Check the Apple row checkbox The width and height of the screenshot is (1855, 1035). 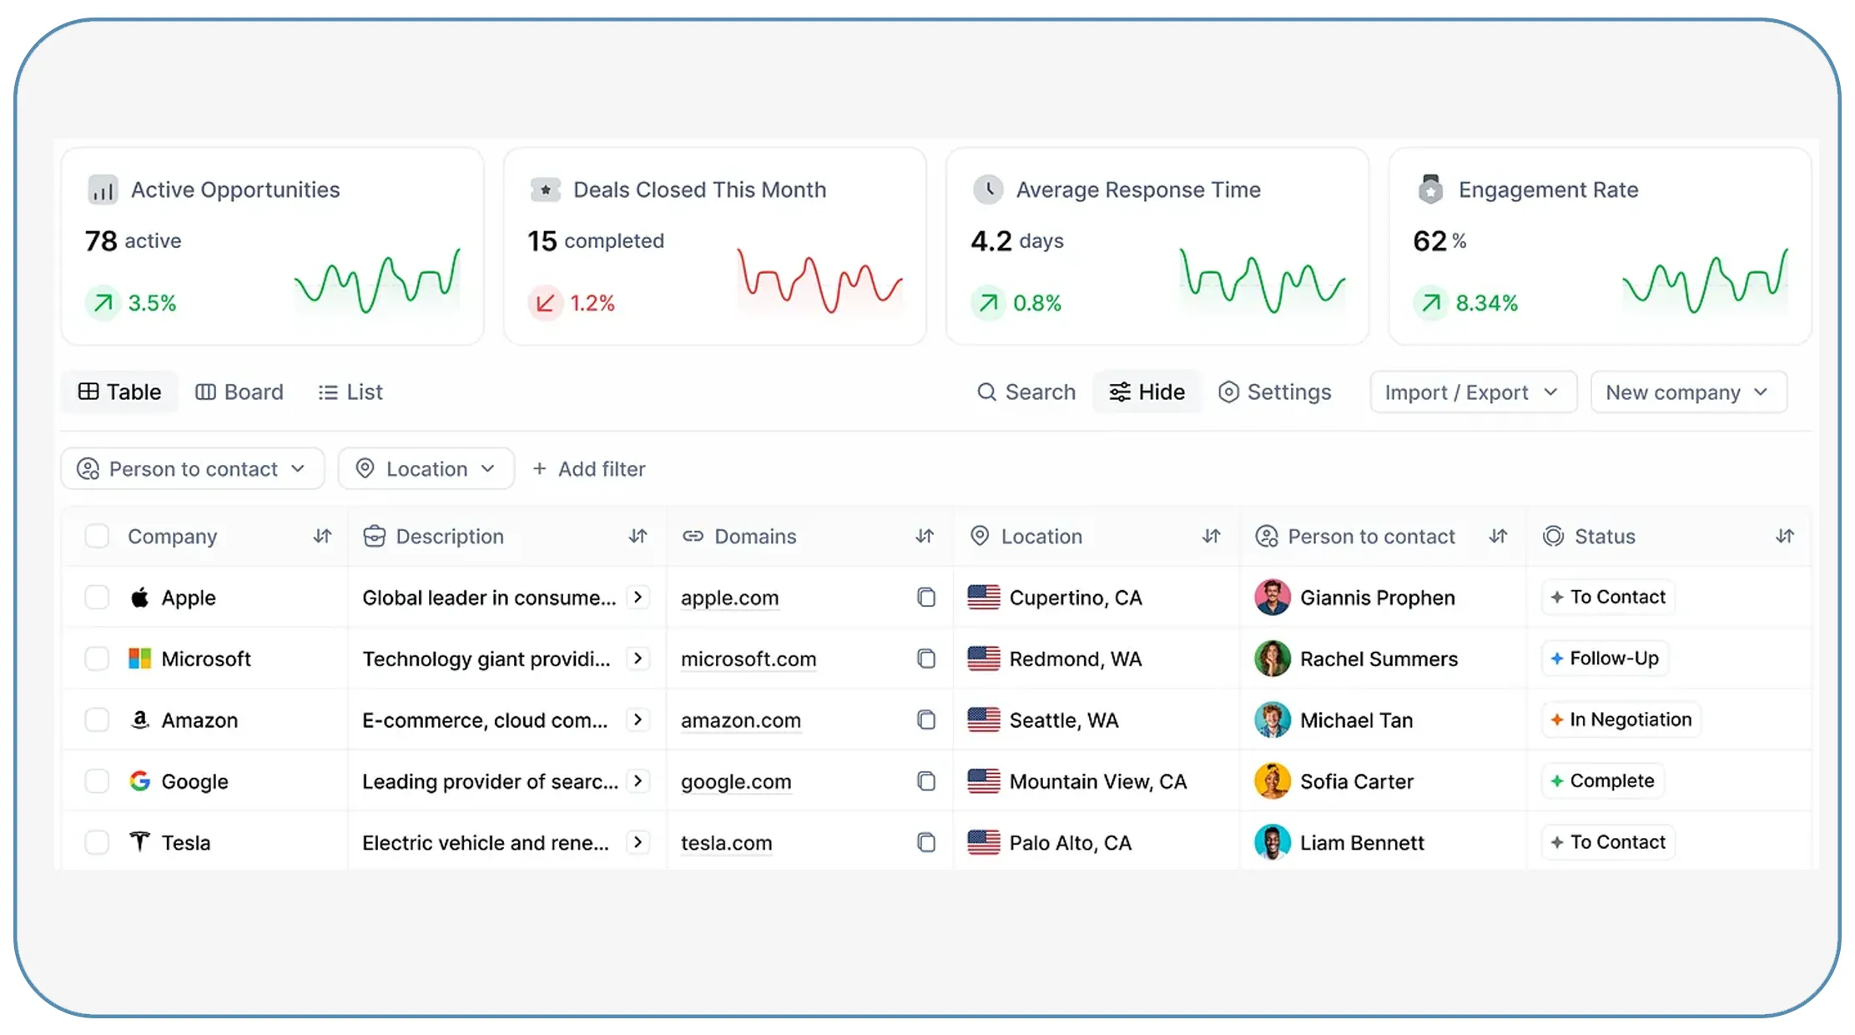[97, 597]
